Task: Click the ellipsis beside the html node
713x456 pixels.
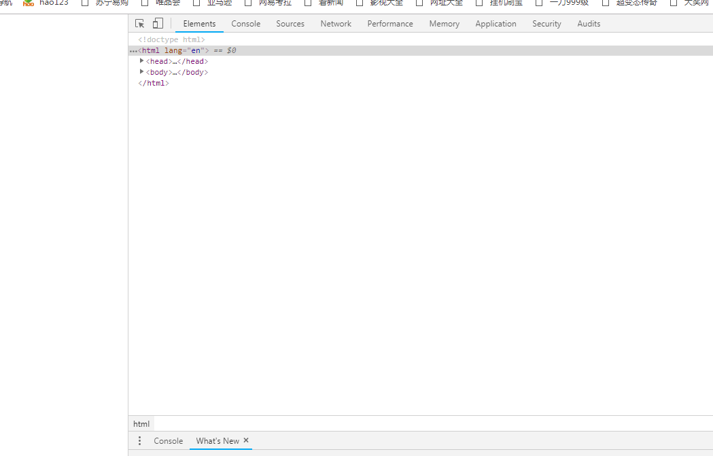Action: click(x=133, y=51)
